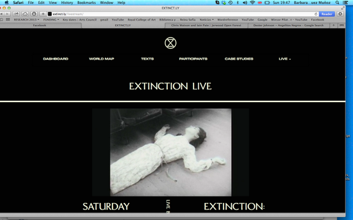Open Spotlight search magnifier
The width and height of the screenshot is (353, 220).
click(337, 2)
